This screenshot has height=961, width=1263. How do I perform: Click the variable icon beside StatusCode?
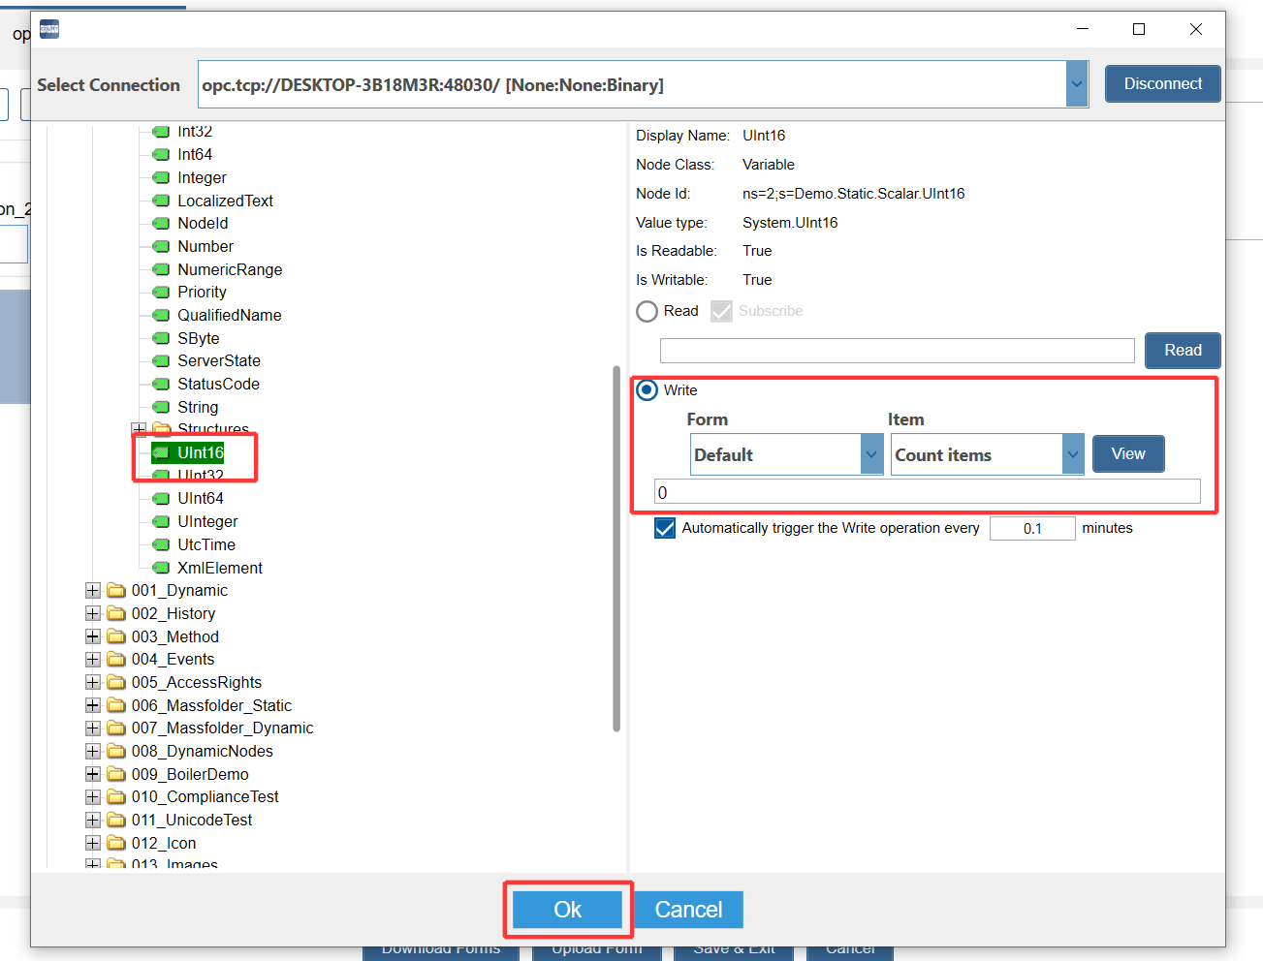tap(161, 385)
